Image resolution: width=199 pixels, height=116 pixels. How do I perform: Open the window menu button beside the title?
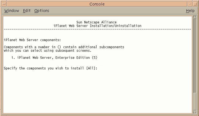(x=4, y=4)
